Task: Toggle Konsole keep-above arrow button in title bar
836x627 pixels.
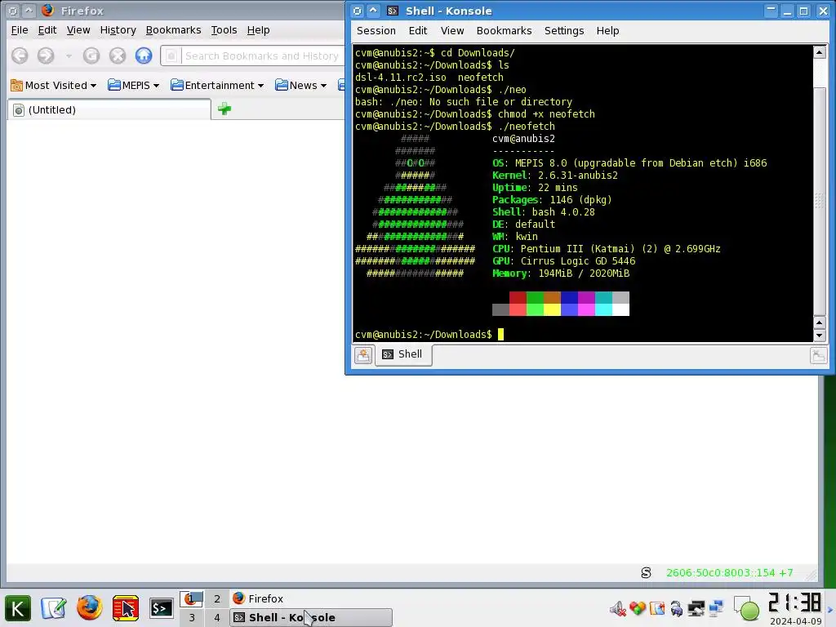Action: coord(373,11)
